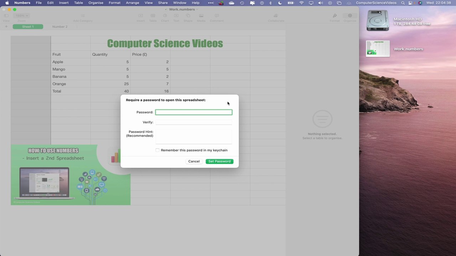Click the Macintosh HD drive icon
Viewport: 456px width, 256px height.
click(378, 20)
